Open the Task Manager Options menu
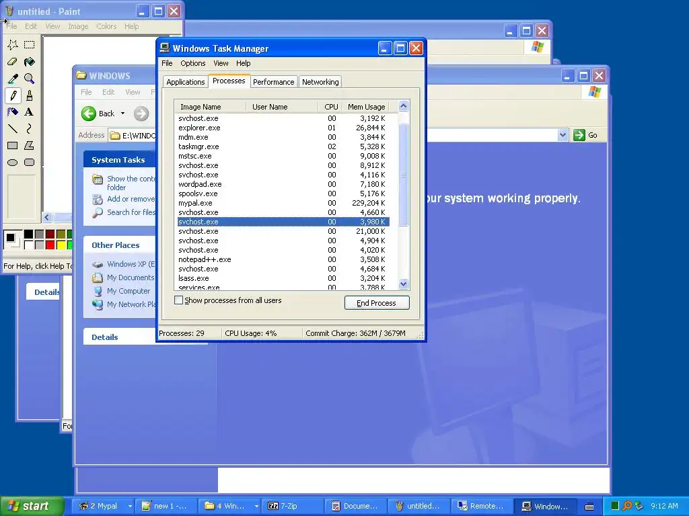This screenshot has width=689, height=516. (193, 63)
